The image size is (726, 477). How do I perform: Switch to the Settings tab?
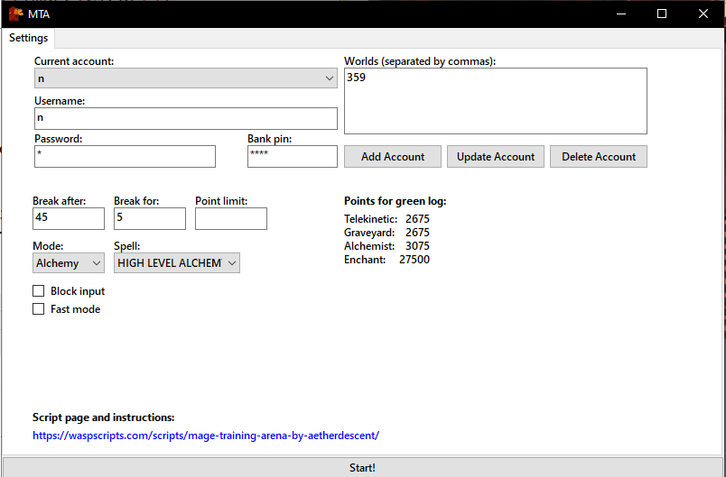pyautogui.click(x=28, y=38)
